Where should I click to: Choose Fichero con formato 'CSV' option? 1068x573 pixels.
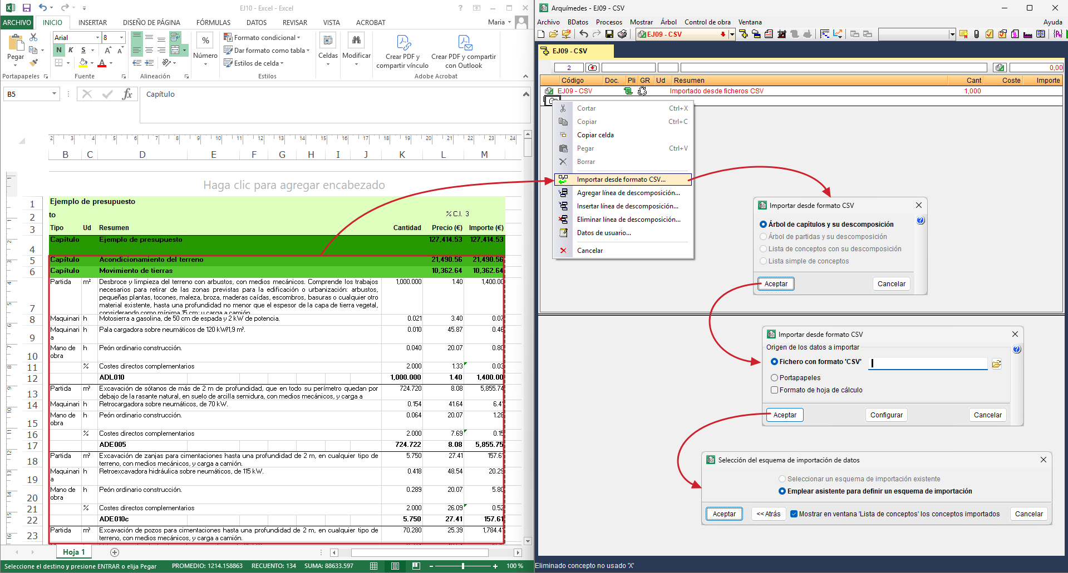[x=774, y=362]
